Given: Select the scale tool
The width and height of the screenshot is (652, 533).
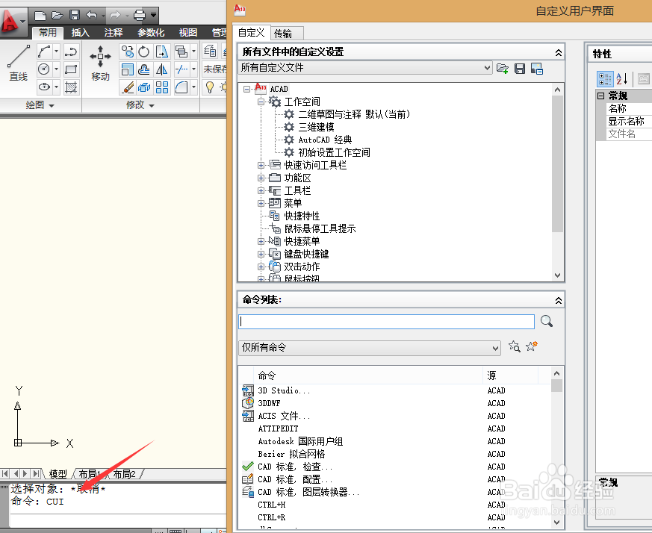Looking at the screenshot, I should coord(127,69).
